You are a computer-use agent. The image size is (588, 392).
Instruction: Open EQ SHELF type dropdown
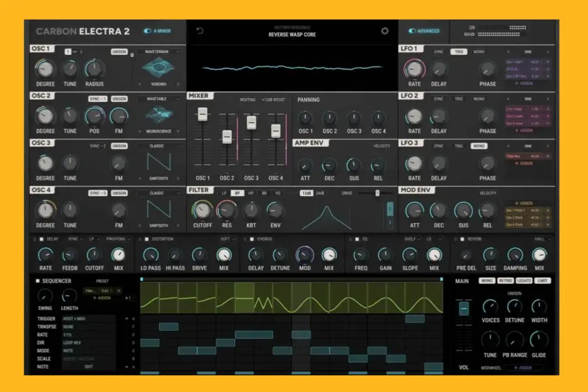412,239
